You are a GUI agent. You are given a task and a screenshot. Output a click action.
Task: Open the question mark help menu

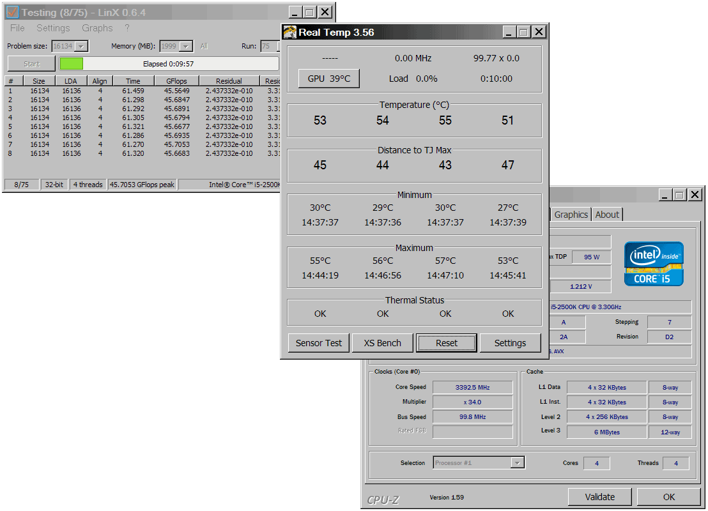127,28
